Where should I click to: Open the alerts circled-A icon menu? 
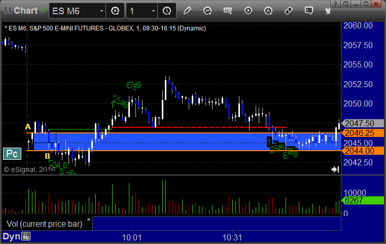pyautogui.click(x=268, y=11)
